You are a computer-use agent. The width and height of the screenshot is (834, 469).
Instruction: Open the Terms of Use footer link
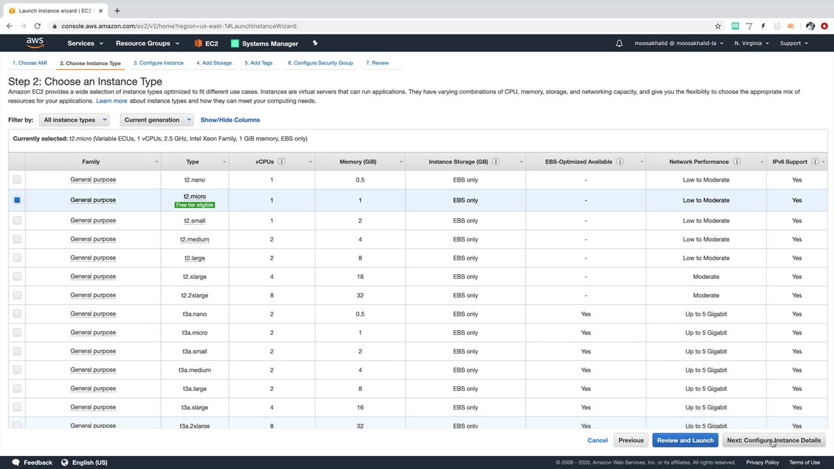tap(805, 462)
